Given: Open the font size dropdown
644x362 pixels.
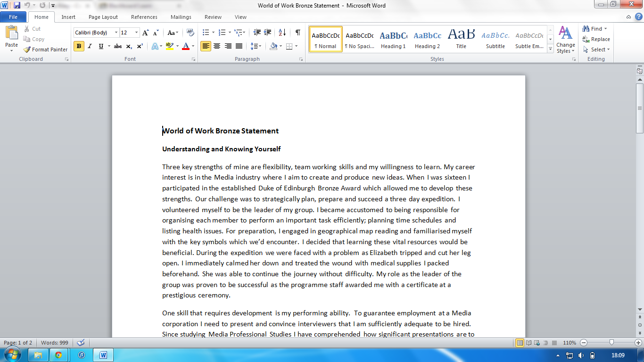Looking at the screenshot, I should (137, 33).
